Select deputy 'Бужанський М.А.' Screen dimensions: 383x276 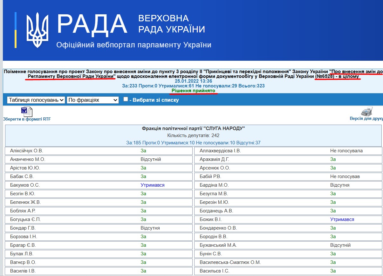tap(218, 245)
